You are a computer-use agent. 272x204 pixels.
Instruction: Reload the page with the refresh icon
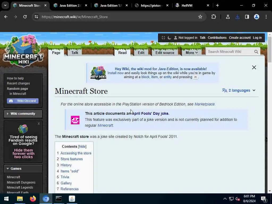(x=25, y=17)
